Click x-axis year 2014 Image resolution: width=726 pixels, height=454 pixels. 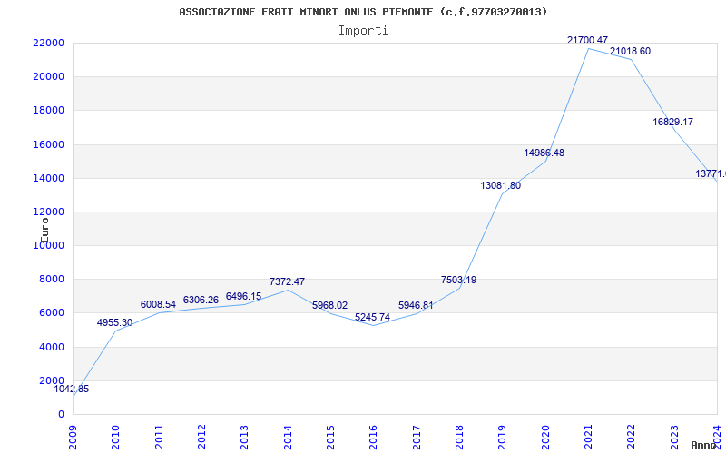(288, 438)
